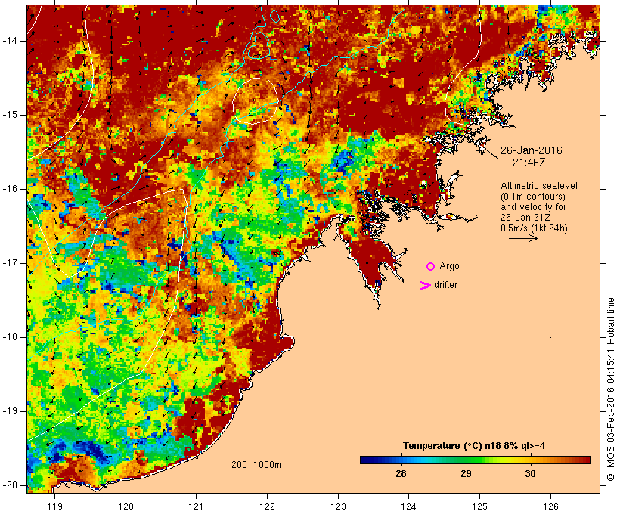This screenshot has width=620, height=514.
Task: Click the longitude axis label '126'
Action: coord(550,506)
